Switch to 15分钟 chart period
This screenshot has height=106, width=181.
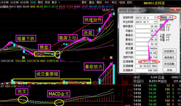4,2
